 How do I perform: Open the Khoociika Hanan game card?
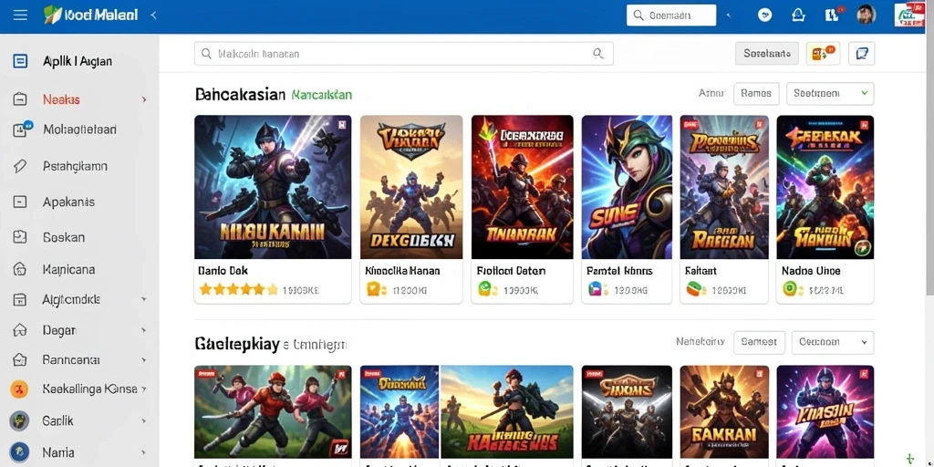pos(411,209)
